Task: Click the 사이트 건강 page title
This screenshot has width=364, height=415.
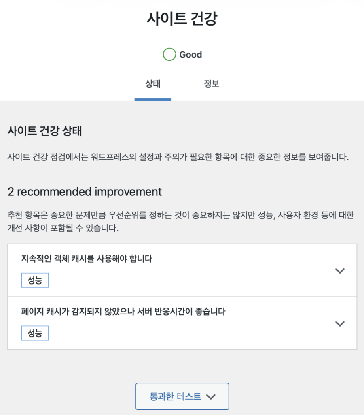Action: click(182, 19)
